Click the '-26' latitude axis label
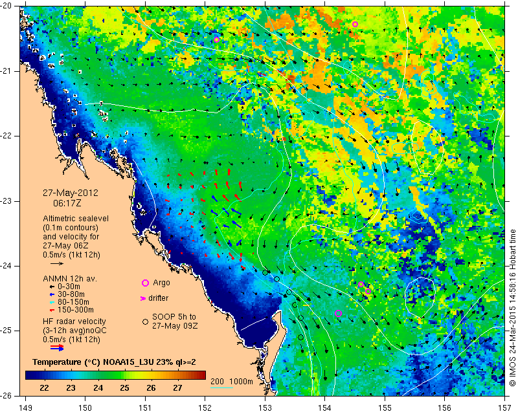Viewport: 518px width, 414px height. 6,395
